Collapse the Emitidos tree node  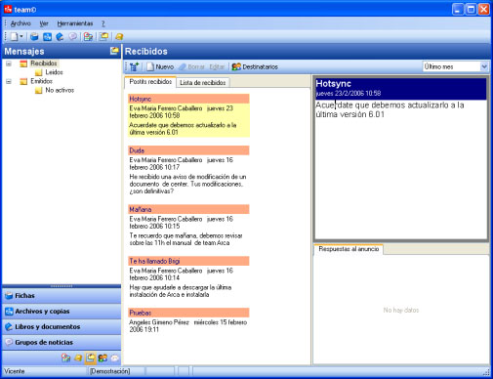click(9, 81)
